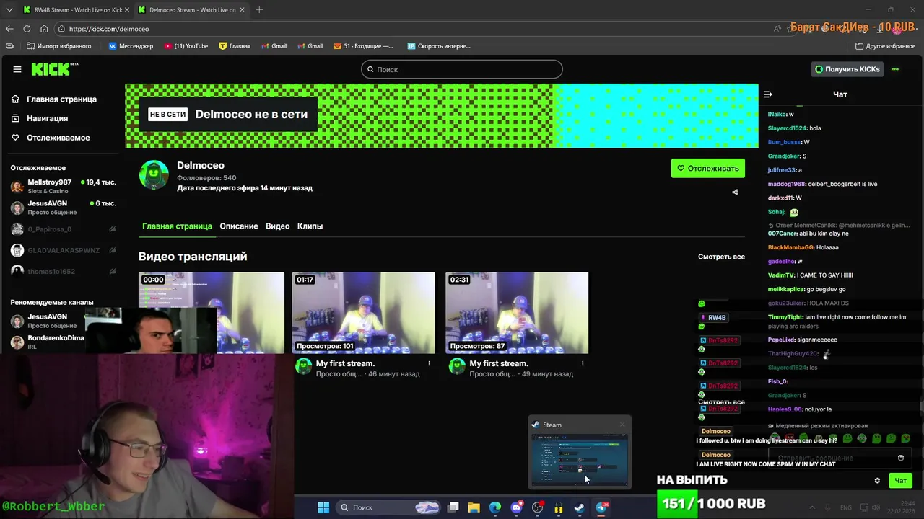This screenshot has width=924, height=519.
Task: Open the Клипы tab
Action: coord(310,226)
